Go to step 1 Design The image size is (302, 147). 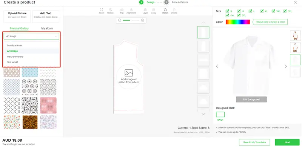pyautogui.click(x=147, y=2)
